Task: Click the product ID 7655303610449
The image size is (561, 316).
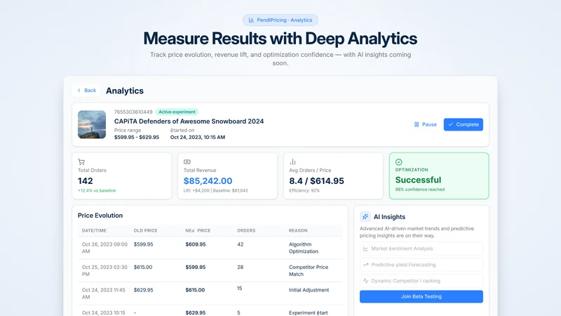Action: click(x=133, y=112)
